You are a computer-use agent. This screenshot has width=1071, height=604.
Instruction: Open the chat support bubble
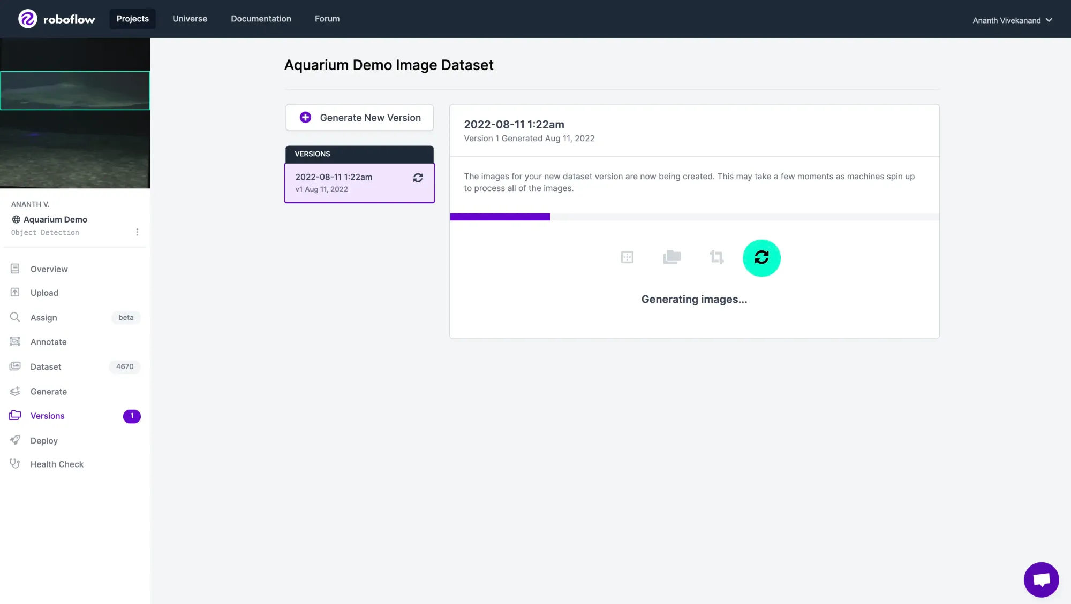click(x=1040, y=579)
